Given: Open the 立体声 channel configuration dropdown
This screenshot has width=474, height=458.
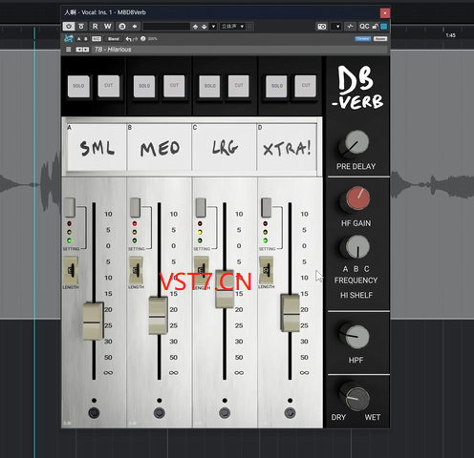Looking at the screenshot, I should [x=232, y=27].
